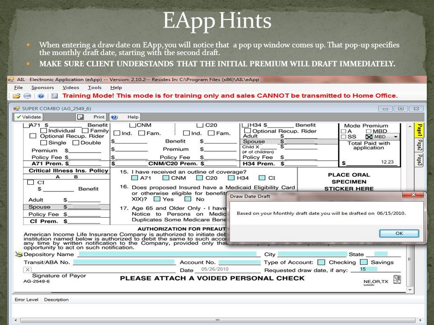The image size is (434, 325).
Task: Click the Validate button
Action: tap(28, 117)
